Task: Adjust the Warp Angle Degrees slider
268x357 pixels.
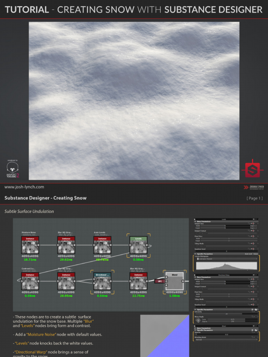Action: tap(233, 321)
